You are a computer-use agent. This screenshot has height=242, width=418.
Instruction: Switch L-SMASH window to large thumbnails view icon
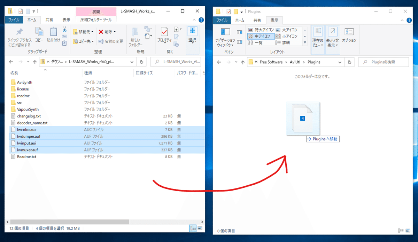point(200,228)
